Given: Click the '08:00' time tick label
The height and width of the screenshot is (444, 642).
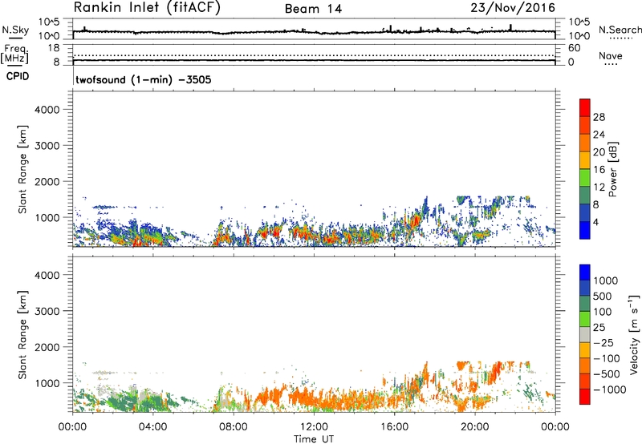Looking at the screenshot, I should pos(234,427).
